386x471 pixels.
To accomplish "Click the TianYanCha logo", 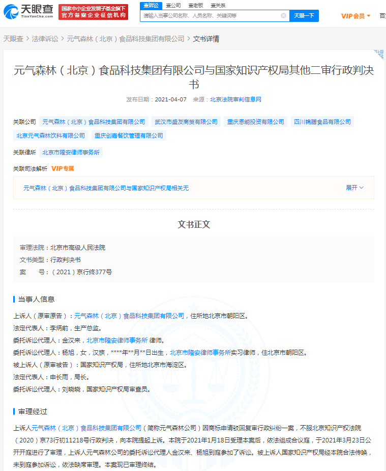I will coord(28,12).
